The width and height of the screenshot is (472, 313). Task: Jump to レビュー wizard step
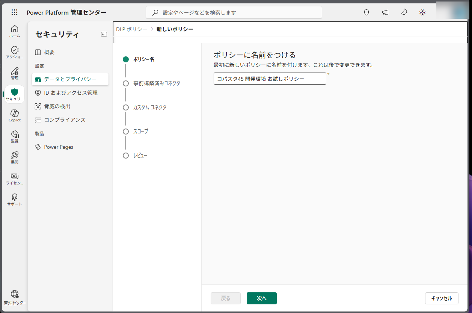click(135, 156)
